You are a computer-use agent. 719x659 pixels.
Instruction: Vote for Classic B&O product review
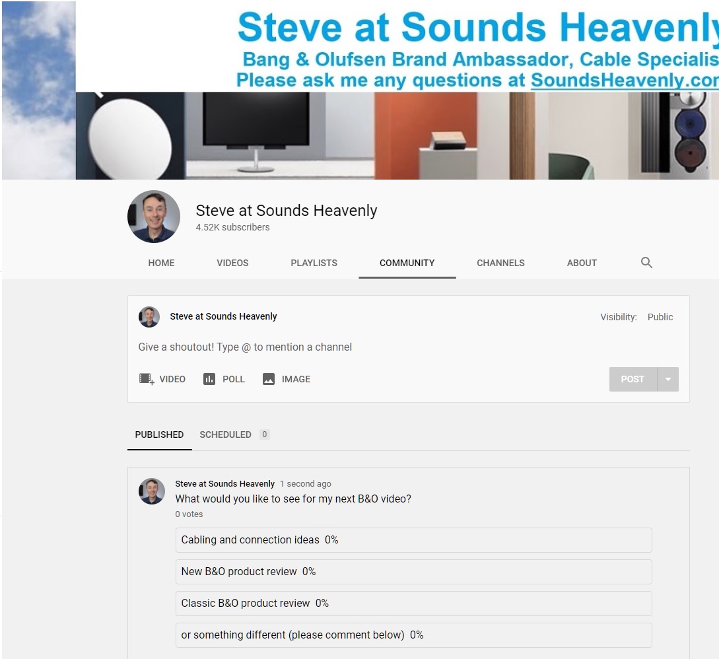[x=413, y=604]
